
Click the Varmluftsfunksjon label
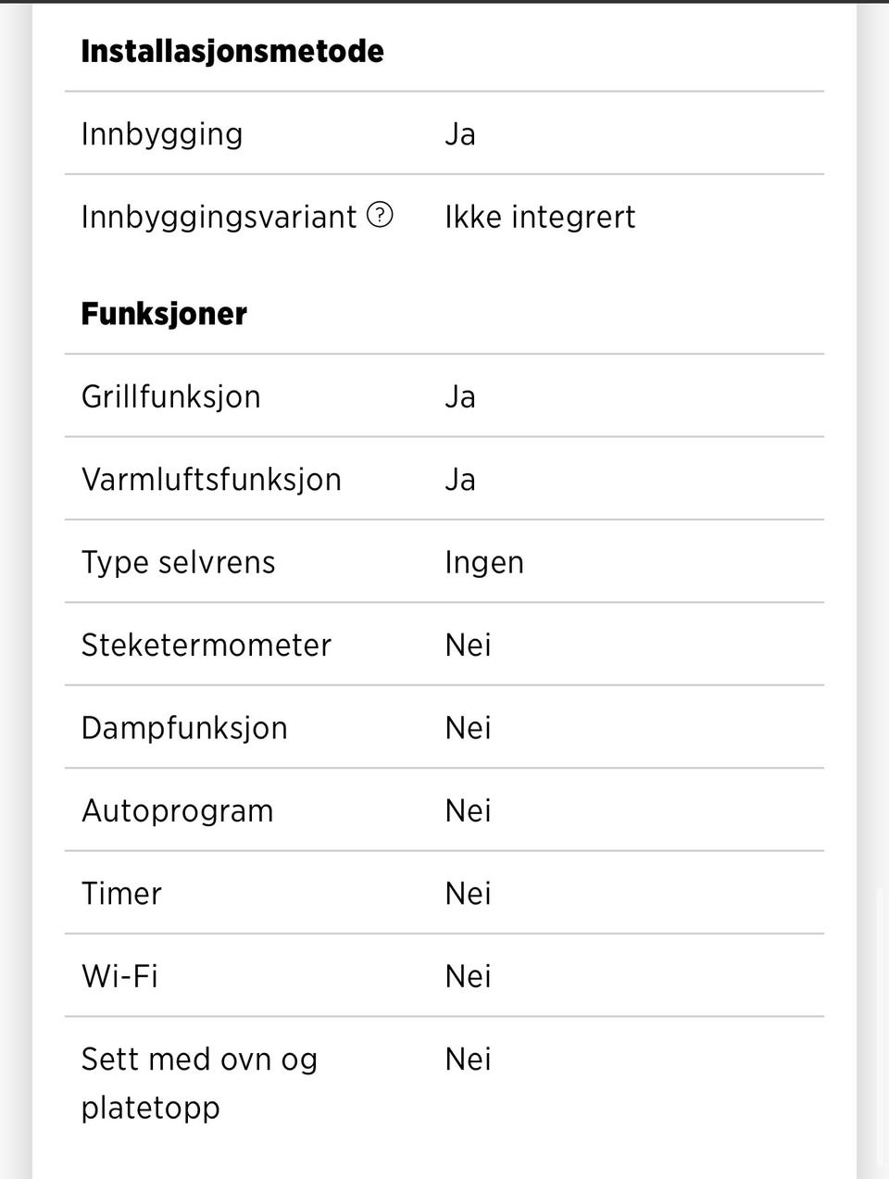click(x=211, y=480)
